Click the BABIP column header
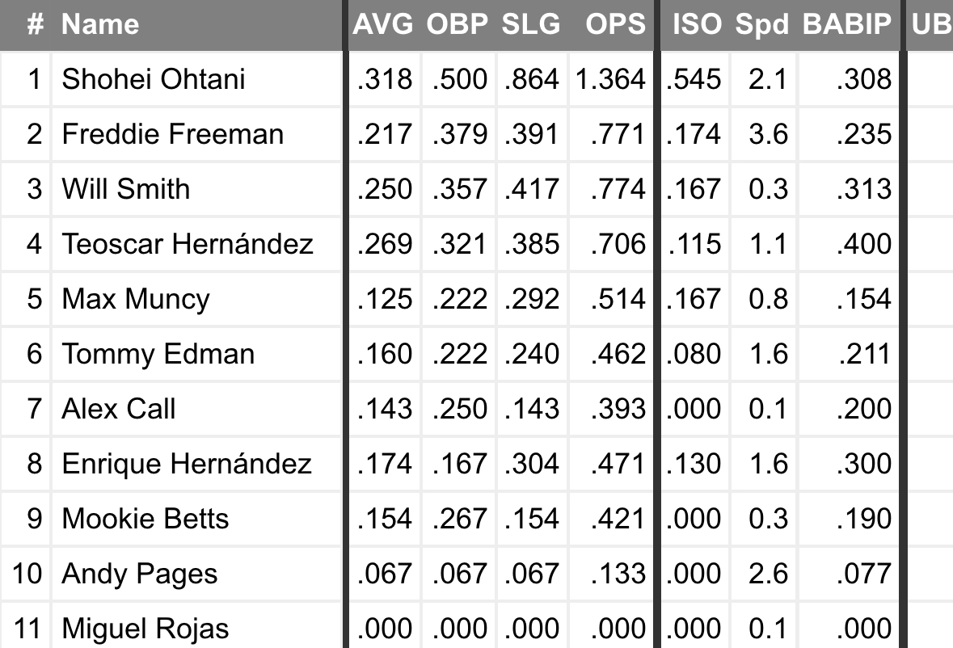The width and height of the screenshot is (953, 648). (x=845, y=24)
